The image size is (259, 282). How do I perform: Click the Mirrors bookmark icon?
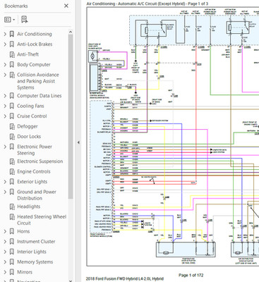[12, 272]
